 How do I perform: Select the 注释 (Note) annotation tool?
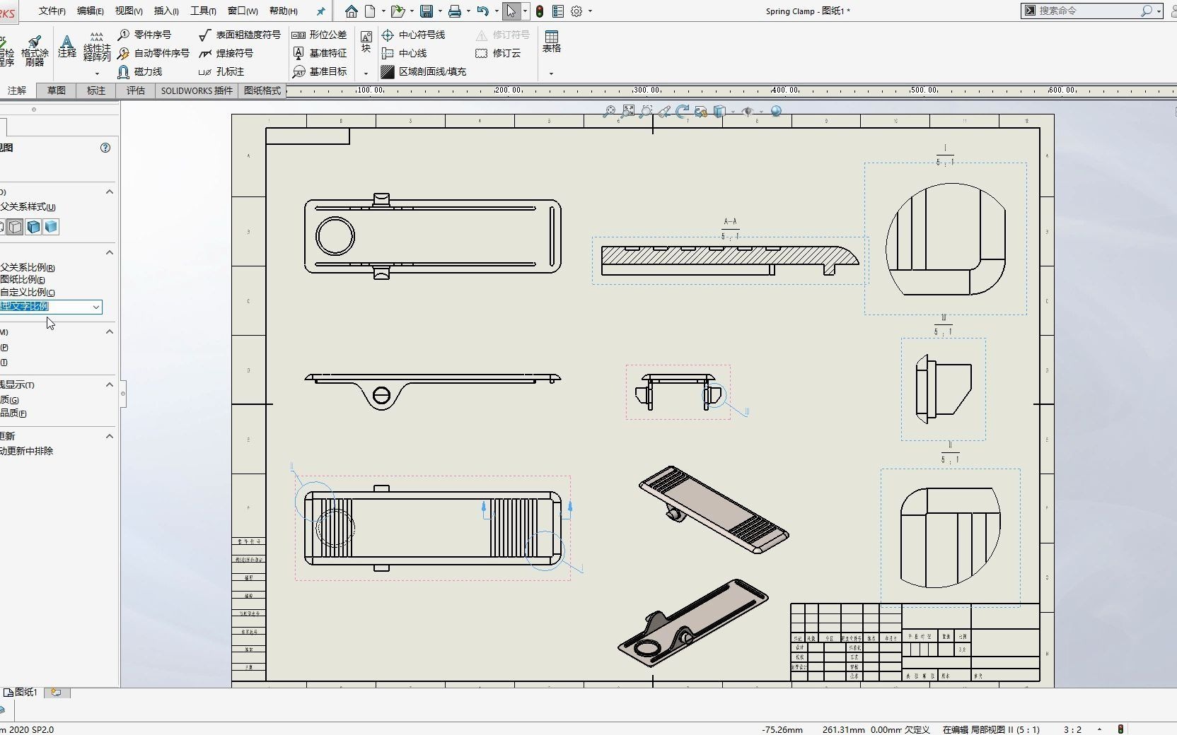point(66,48)
